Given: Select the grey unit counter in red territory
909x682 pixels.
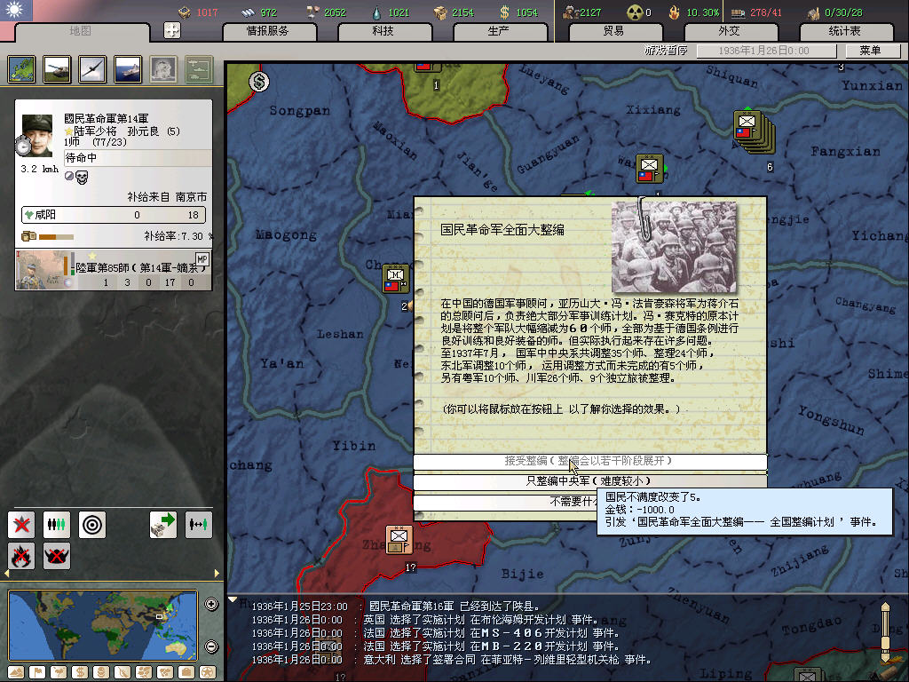Looking at the screenshot, I should pyautogui.click(x=399, y=539).
